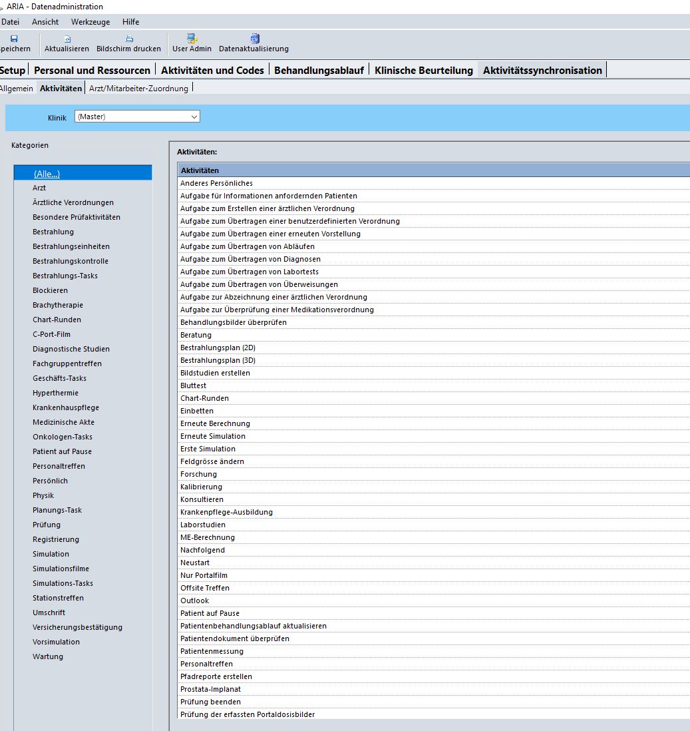Choose the (Alle...) category entry

coord(47,174)
